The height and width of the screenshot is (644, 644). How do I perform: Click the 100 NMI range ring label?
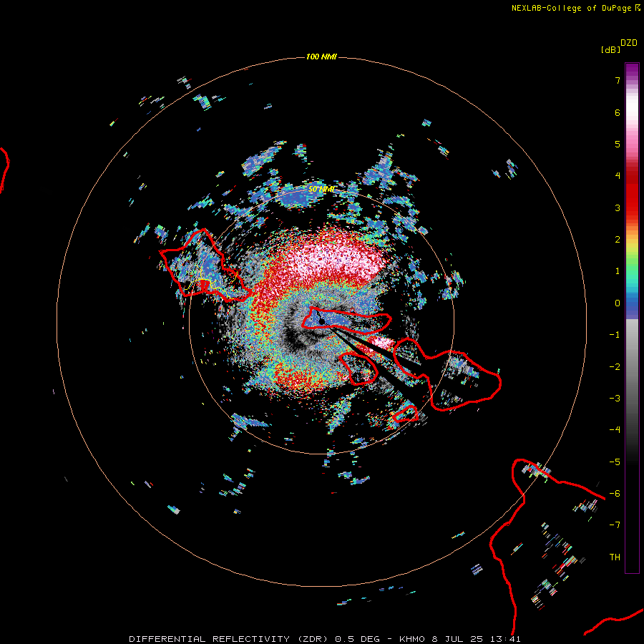[321, 57]
